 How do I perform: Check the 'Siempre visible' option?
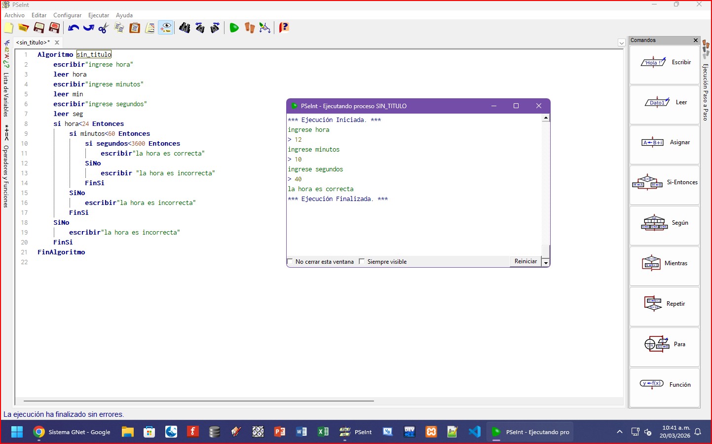click(x=362, y=262)
